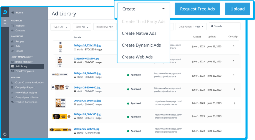The height and width of the screenshot is (140, 255).
Task: Click the Email Templates envelope icon
Action: pos(12,71)
